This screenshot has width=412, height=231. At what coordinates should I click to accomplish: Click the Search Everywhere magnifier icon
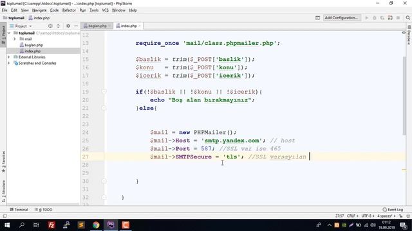(x=407, y=18)
